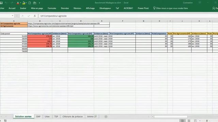Click the Connexion sign-in link
This screenshot has width=218, height=122.
click(188, 3)
